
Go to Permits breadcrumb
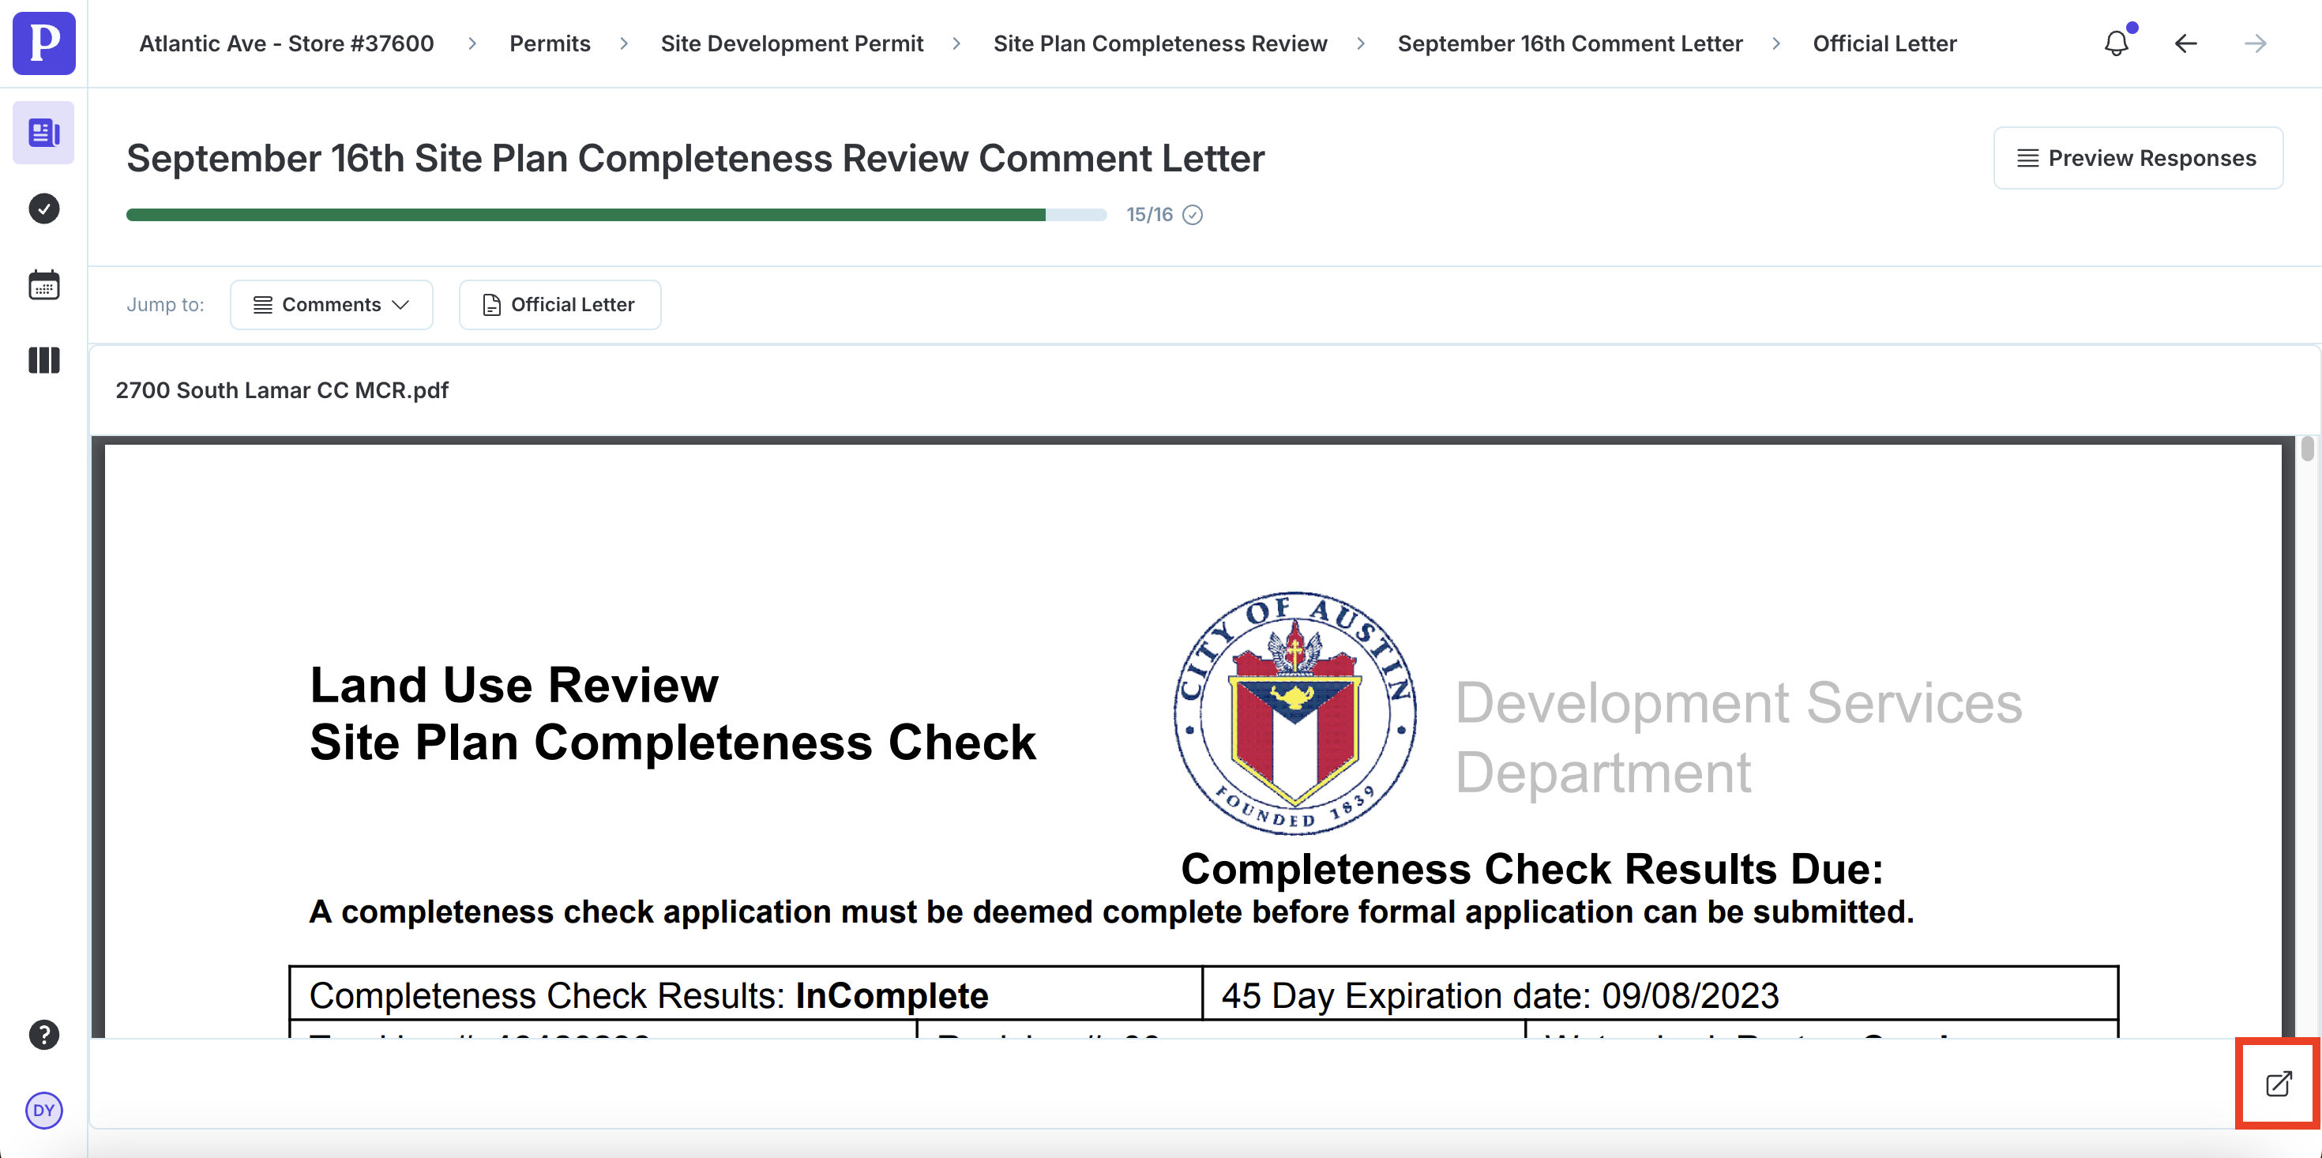pos(549,43)
